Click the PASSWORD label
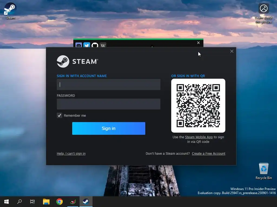Image resolution: width=277 pixels, height=207 pixels. 66,96
